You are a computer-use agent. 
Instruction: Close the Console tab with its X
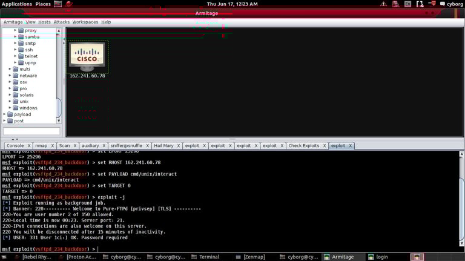pos(29,145)
